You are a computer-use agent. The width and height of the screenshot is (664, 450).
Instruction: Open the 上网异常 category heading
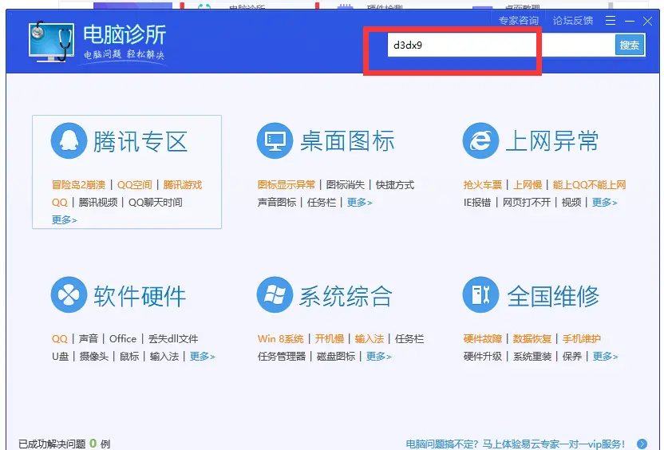click(552, 141)
